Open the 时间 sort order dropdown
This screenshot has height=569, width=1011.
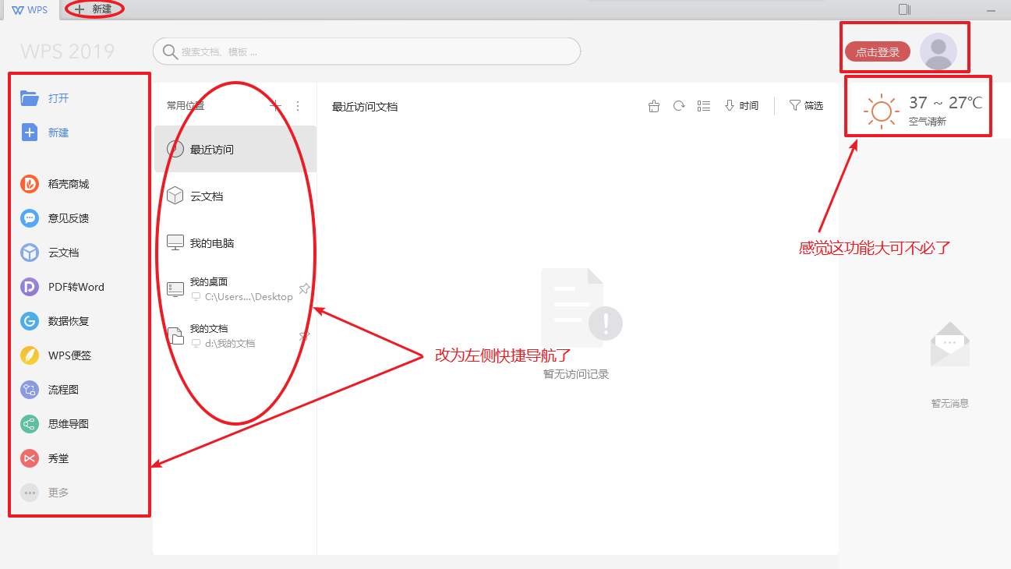click(x=741, y=106)
